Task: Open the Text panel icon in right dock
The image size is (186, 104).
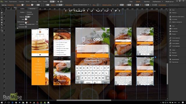Action: pos(170,10)
